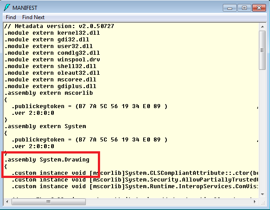The width and height of the screenshot is (270, 210).
Task: Click the '.assembly extern System' line
Action: 45,126
